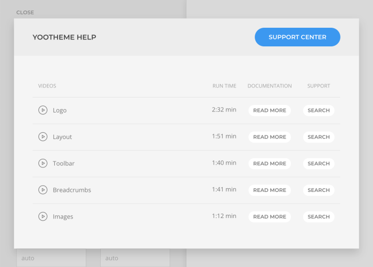
Task: Play the Toolbar video icon
Action: [43, 164]
